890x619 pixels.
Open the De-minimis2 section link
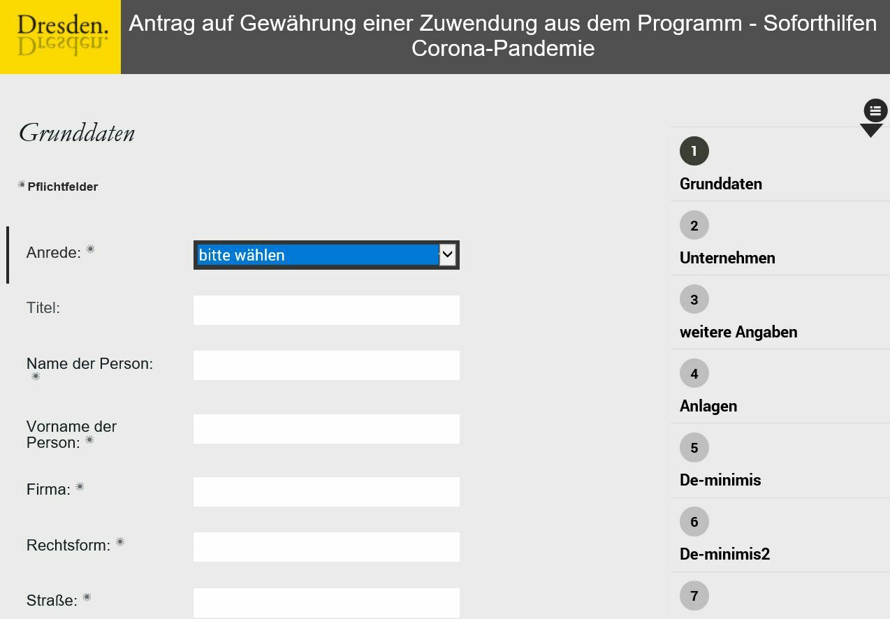point(724,554)
